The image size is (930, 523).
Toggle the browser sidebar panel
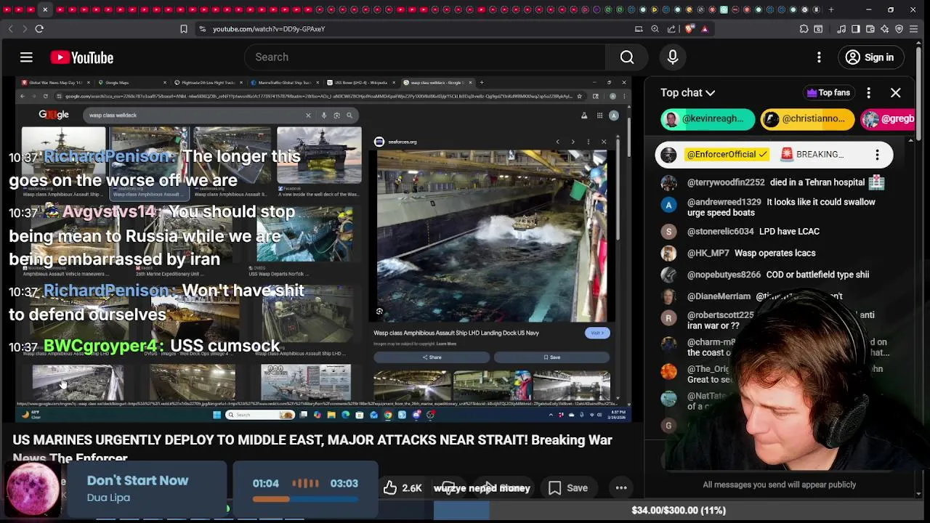[856, 29]
